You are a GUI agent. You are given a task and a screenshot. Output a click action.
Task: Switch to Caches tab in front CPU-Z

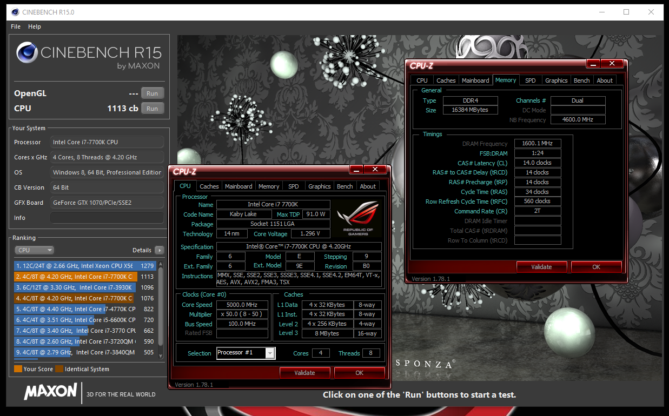[209, 186]
